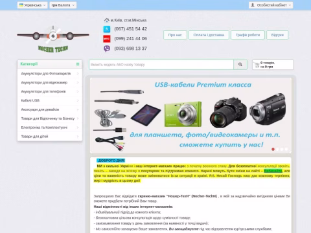
Task: Click the home address icon by м.Київ
Action: click(107, 20)
